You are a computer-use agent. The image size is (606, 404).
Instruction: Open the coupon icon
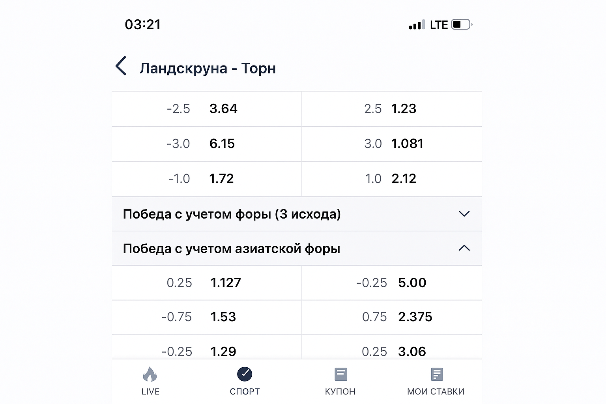pos(340,374)
